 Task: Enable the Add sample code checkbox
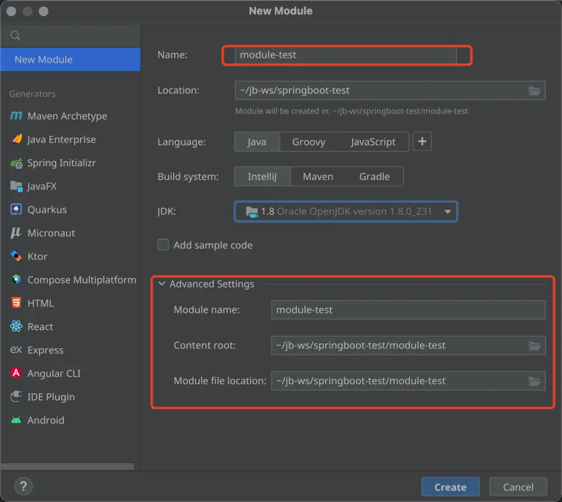[163, 244]
